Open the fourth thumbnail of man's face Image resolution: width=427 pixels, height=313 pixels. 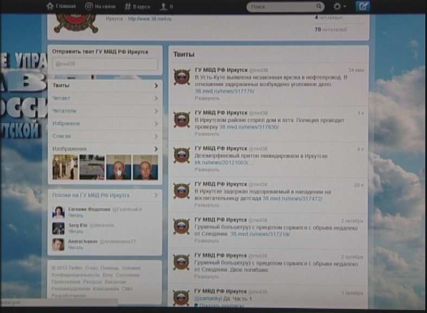tap(145, 167)
